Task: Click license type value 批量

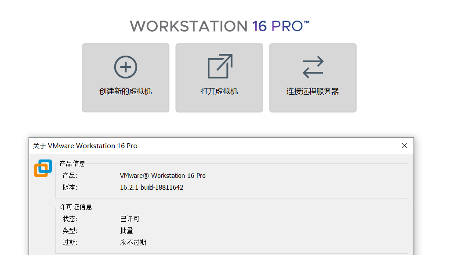Action: coord(127,230)
